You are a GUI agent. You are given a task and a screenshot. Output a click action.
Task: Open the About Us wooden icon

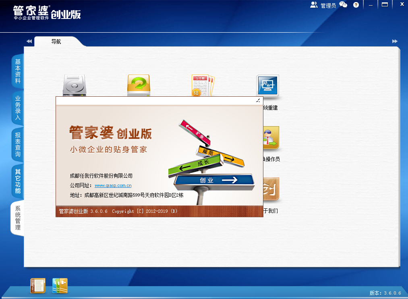pyautogui.click(x=271, y=189)
